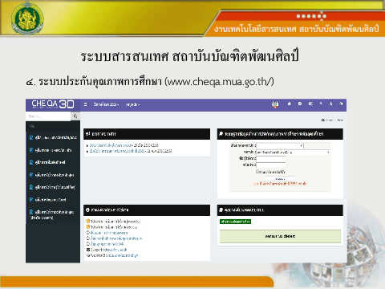Tick the checkbox below the login fields

point(257,172)
